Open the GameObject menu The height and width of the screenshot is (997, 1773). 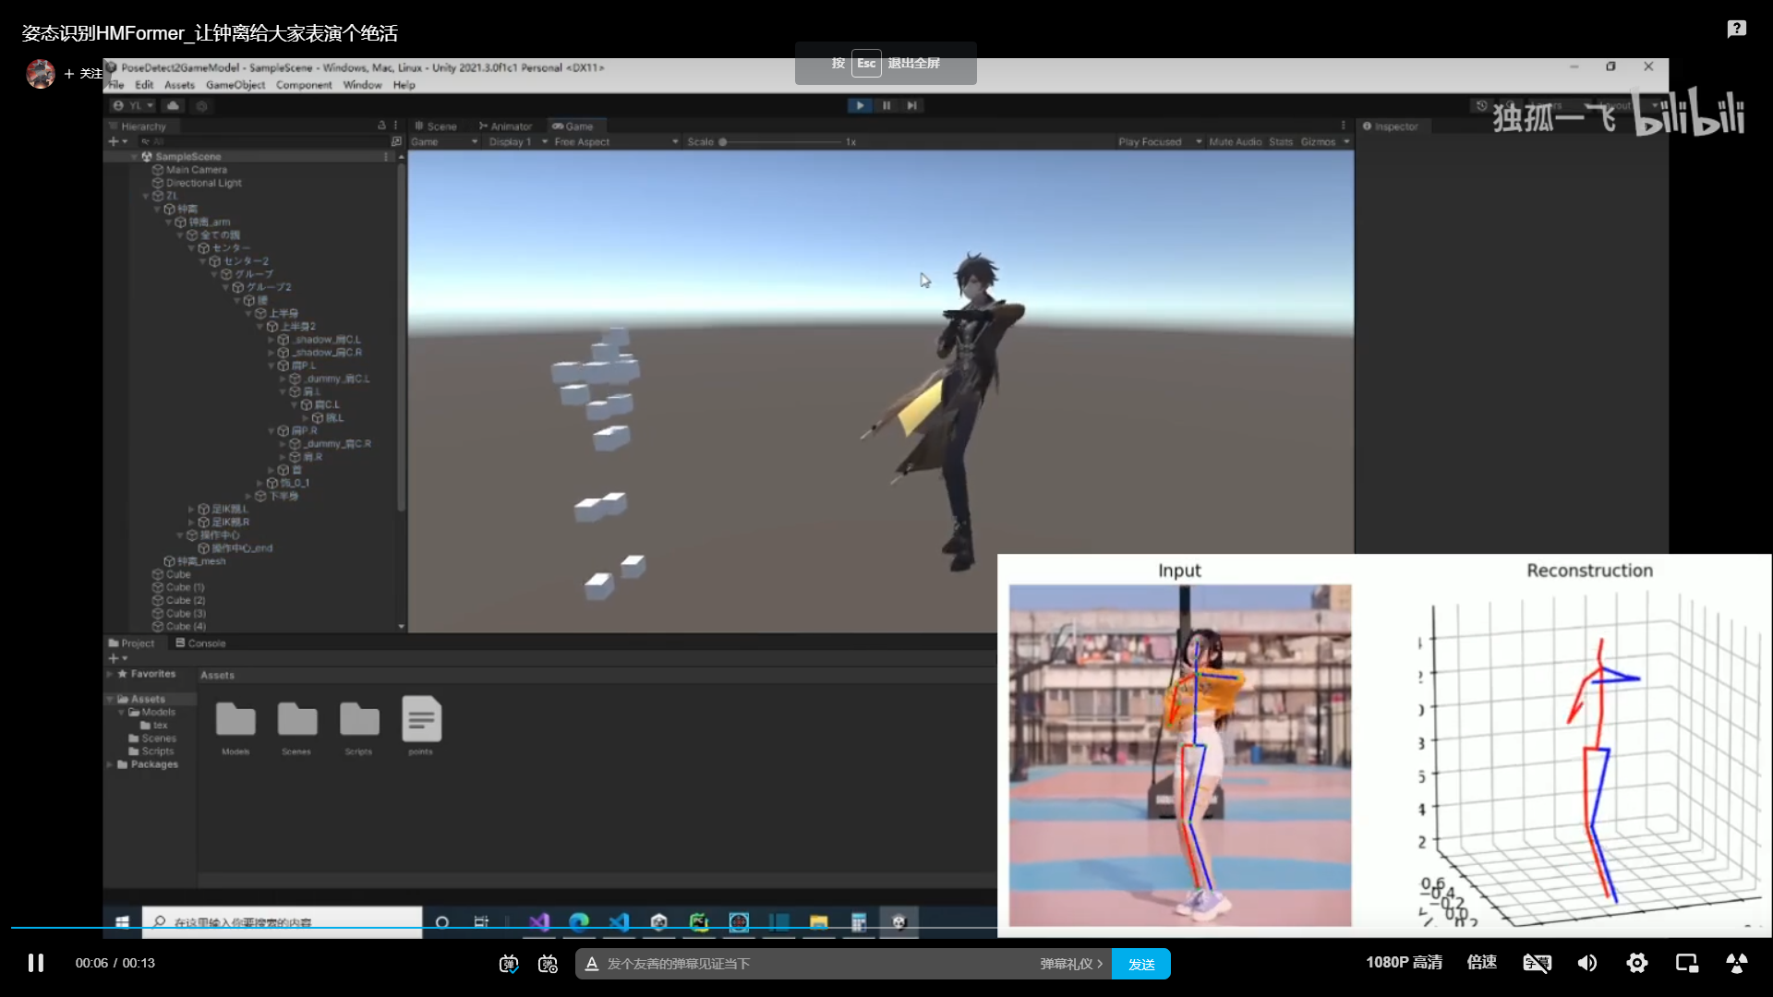pos(235,85)
